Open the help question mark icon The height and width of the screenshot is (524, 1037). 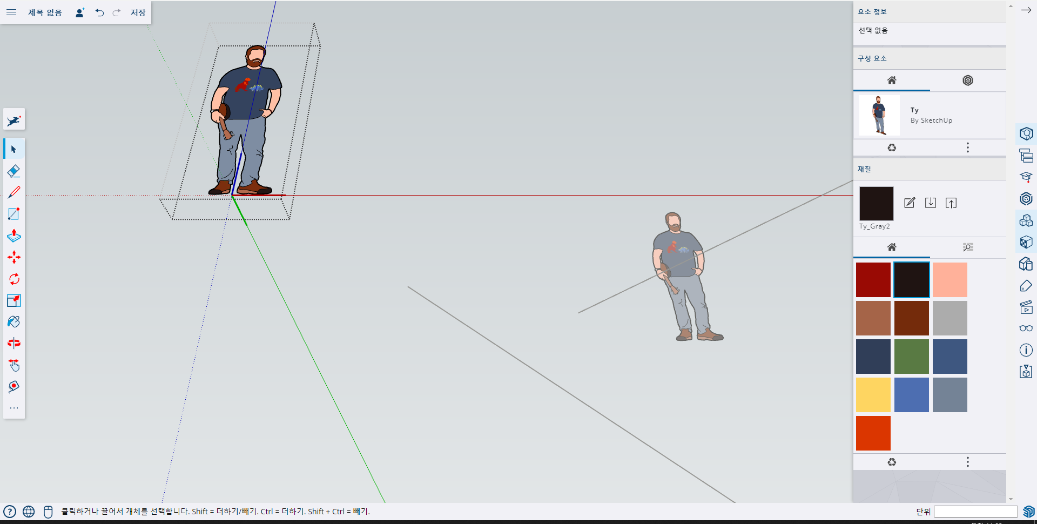[x=10, y=512]
